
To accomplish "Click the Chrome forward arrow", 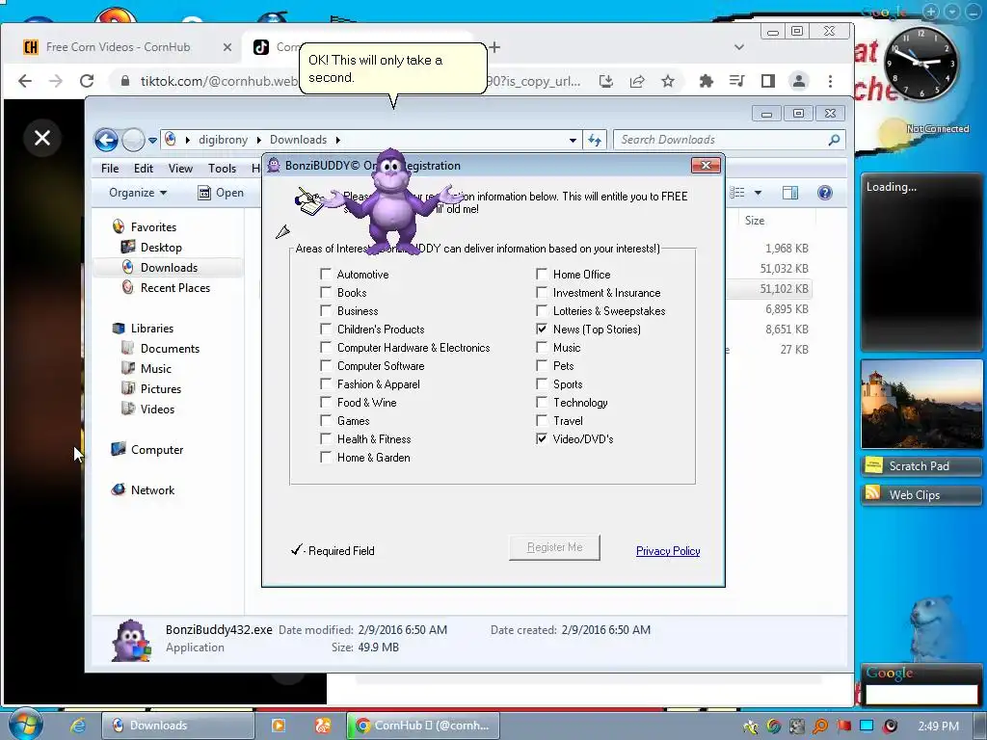I will pos(56,81).
